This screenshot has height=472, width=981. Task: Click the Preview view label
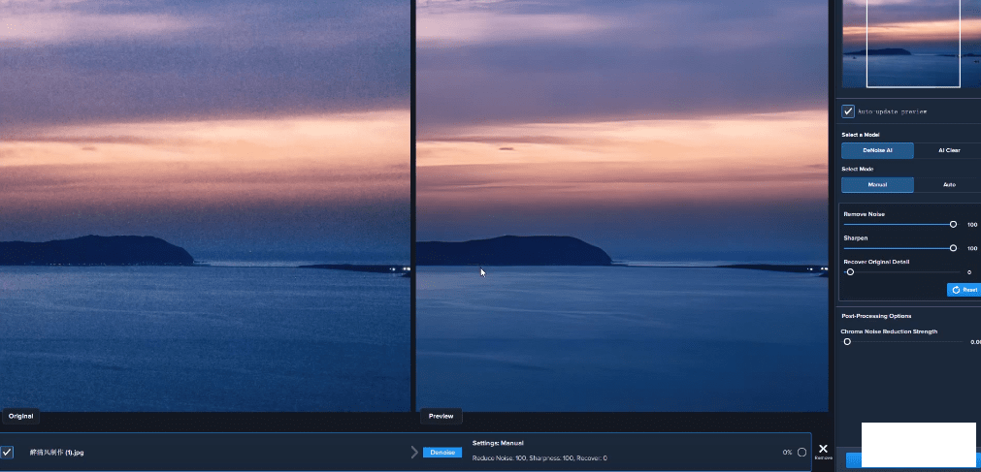click(441, 416)
